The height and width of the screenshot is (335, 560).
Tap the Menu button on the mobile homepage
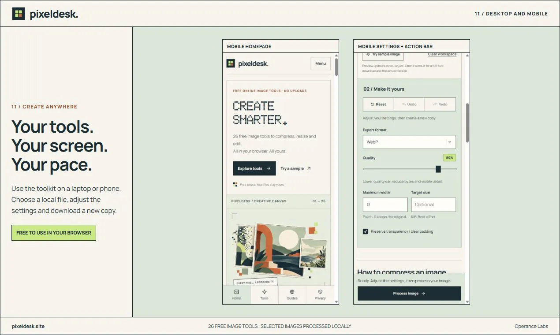coord(321,63)
